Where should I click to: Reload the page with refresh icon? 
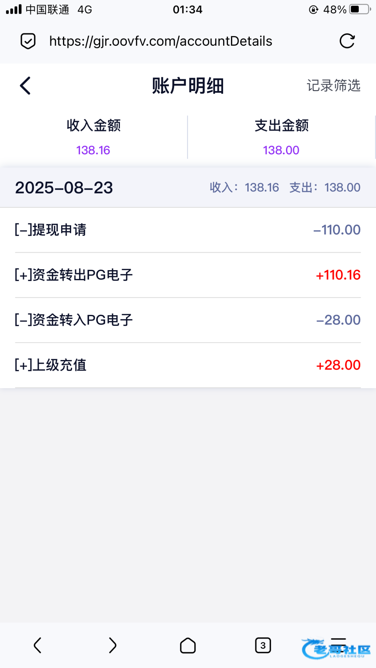(x=347, y=41)
